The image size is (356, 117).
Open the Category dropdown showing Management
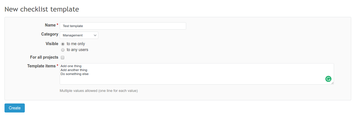(79, 35)
